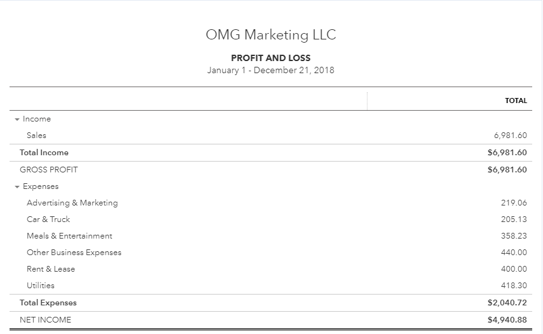Collapse the Income section arrow
The width and height of the screenshot is (543, 334).
tap(17, 119)
